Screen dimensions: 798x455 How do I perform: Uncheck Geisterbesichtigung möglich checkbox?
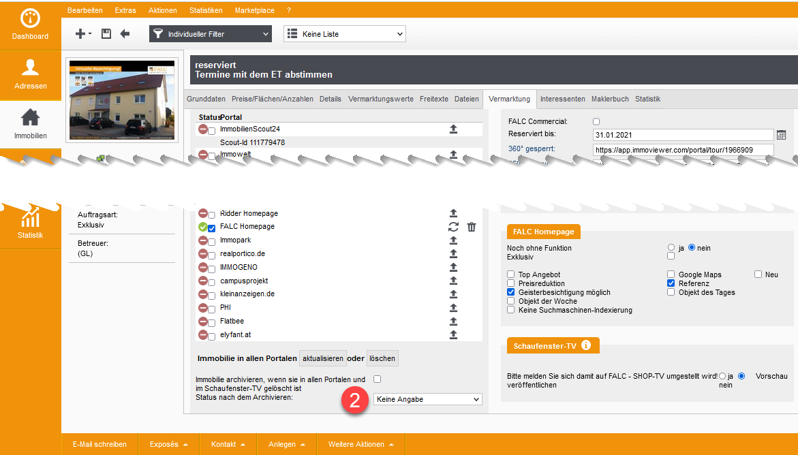coord(511,292)
